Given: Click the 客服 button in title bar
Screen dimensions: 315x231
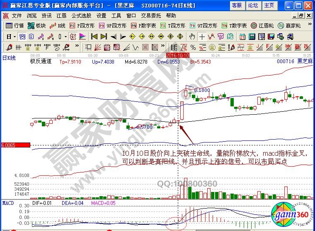Looking at the screenshot, I should pyautogui.click(x=237, y=5).
